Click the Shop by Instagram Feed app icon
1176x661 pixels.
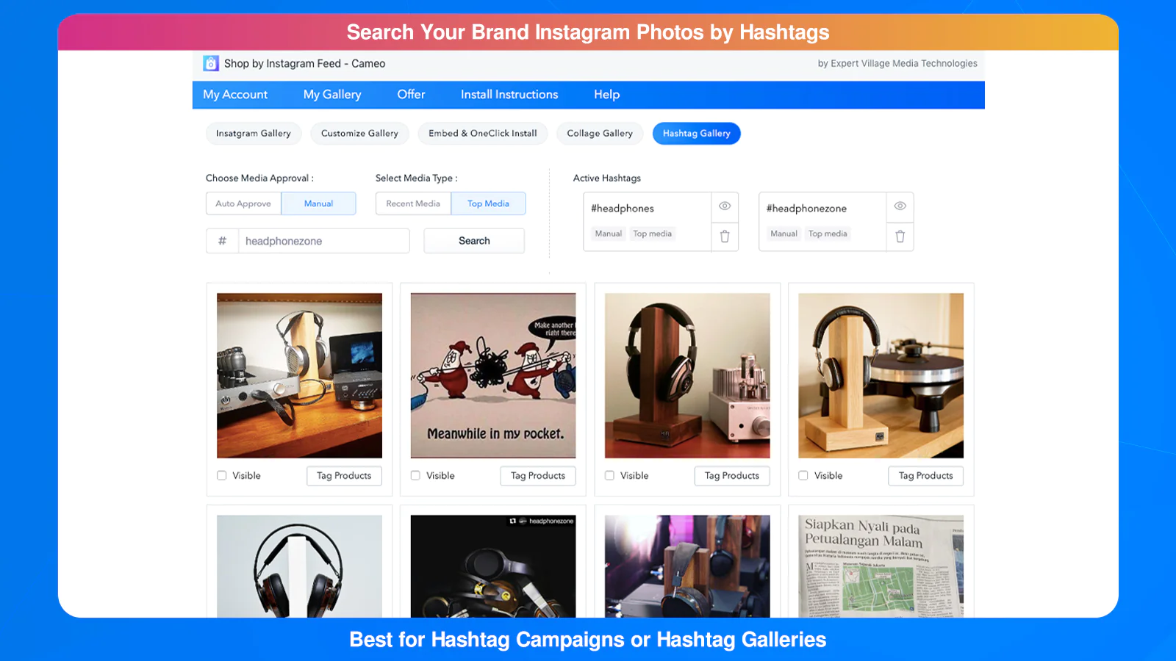(x=211, y=63)
